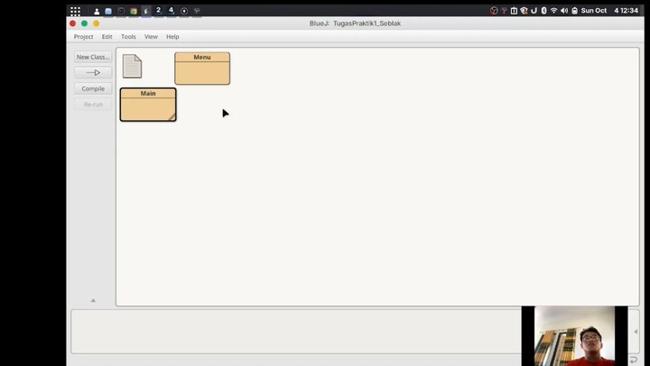Expand the object bench side arrow
The height and width of the screenshot is (366, 650).
(636, 332)
